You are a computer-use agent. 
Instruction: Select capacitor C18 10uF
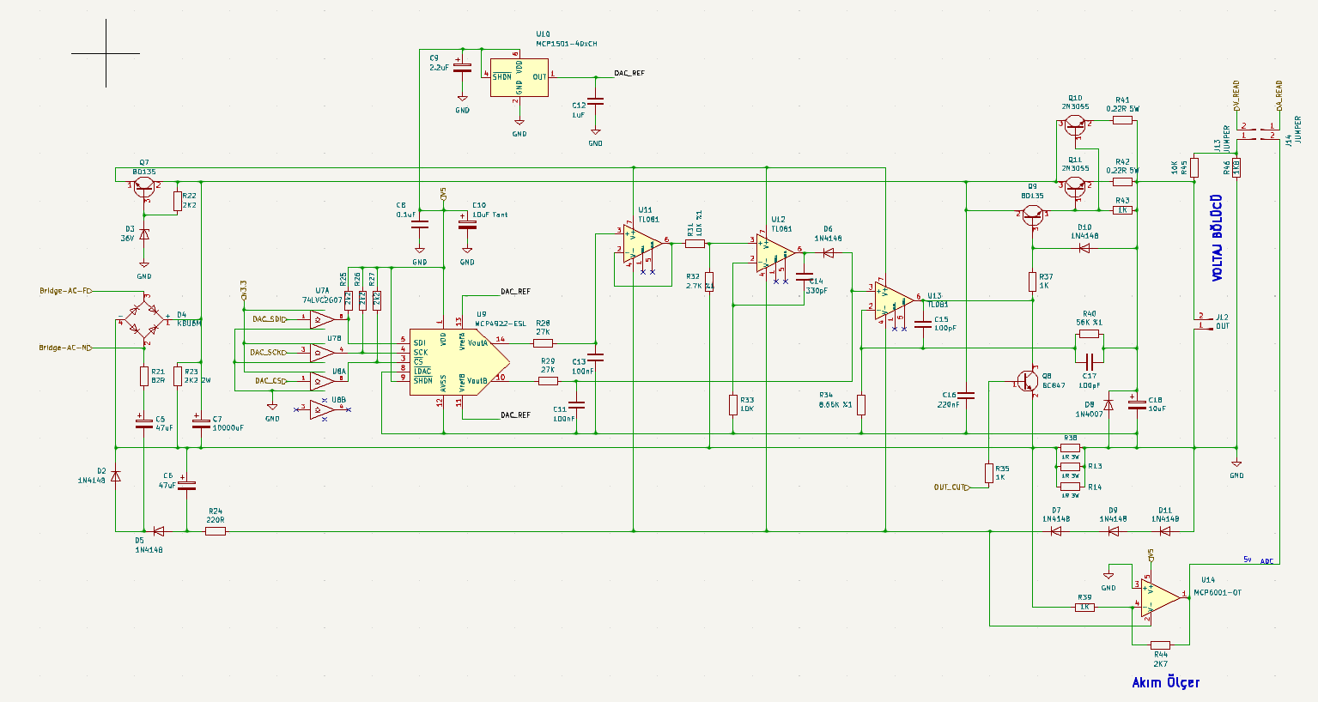1136,403
